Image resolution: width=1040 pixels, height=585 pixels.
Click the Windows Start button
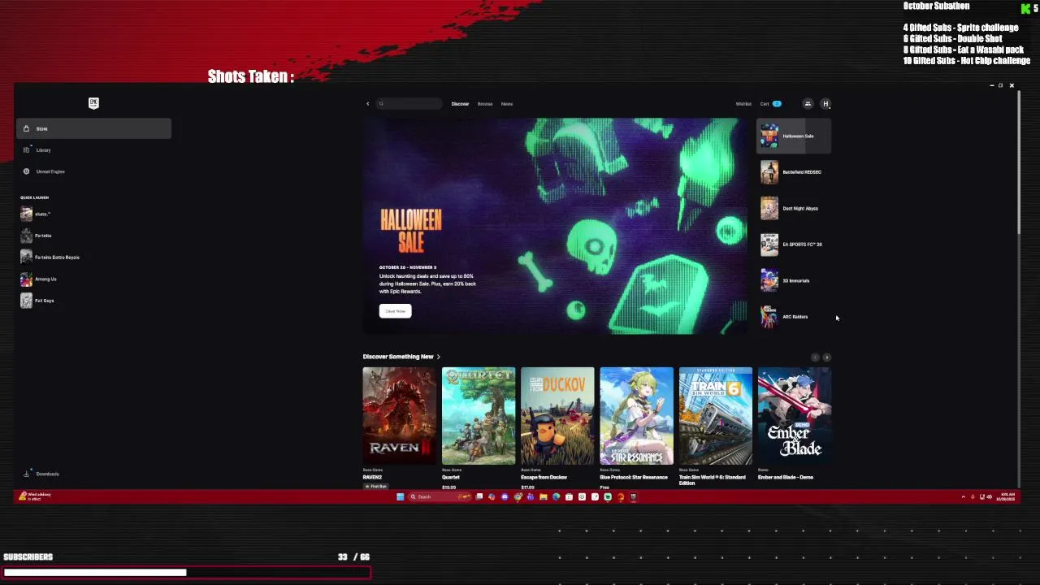coord(400,496)
